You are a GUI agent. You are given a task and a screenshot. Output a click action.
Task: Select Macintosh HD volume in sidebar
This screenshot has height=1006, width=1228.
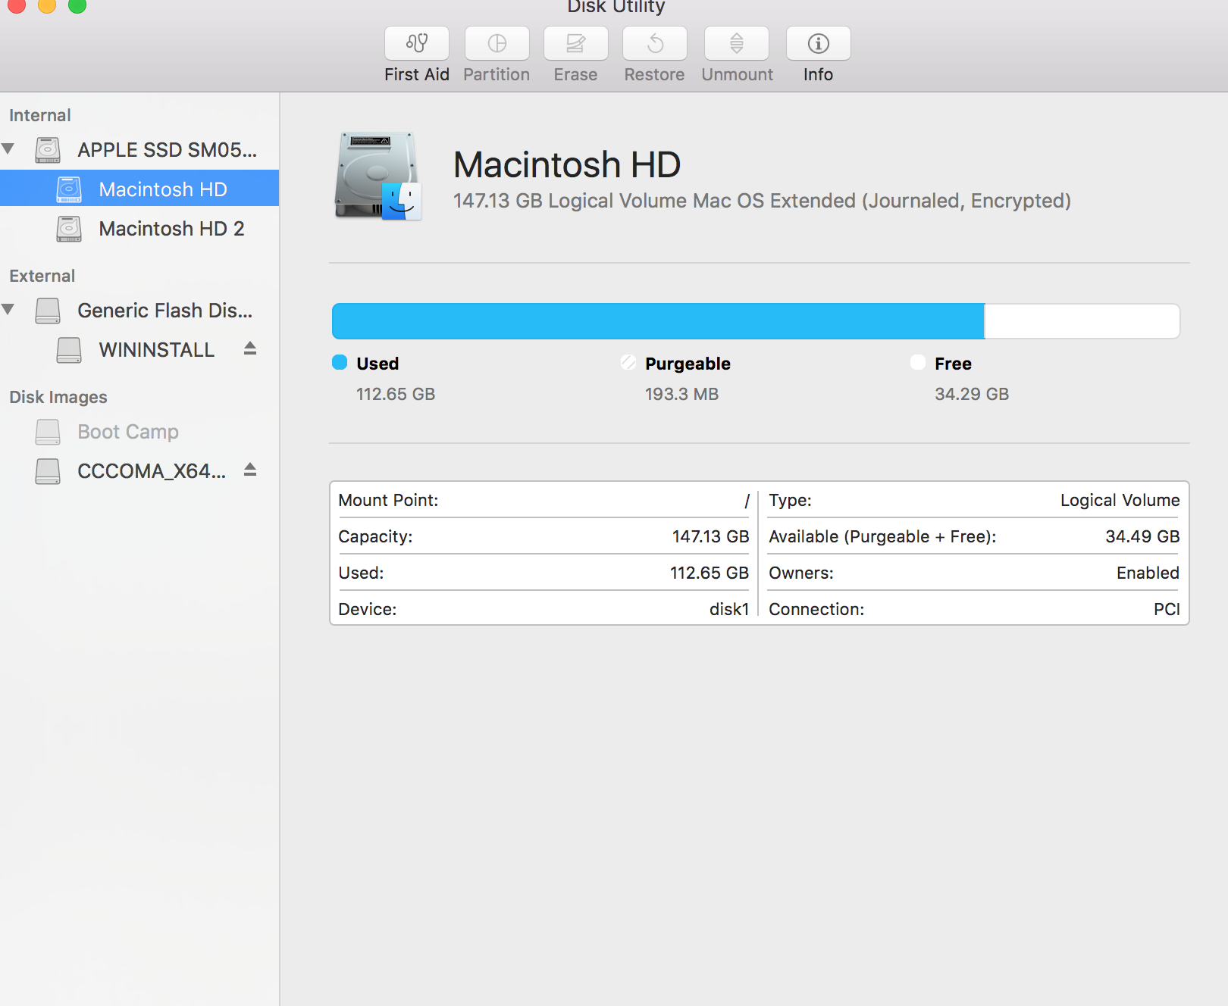(139, 189)
